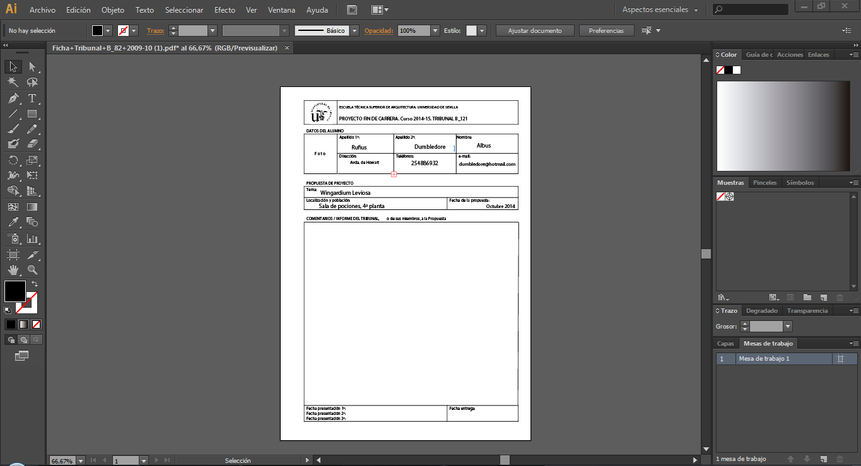
Task: Change the screen mode
Action: coord(22,355)
